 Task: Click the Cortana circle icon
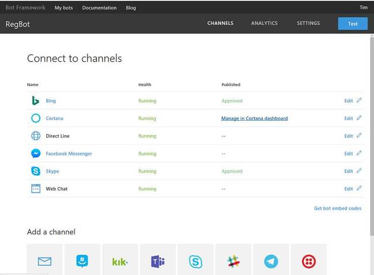coord(36,118)
